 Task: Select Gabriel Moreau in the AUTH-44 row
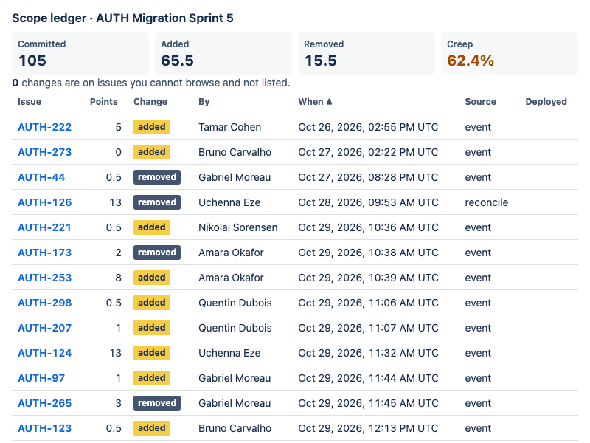click(235, 177)
